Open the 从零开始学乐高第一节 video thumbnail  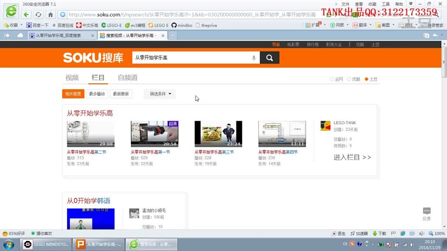155,134
